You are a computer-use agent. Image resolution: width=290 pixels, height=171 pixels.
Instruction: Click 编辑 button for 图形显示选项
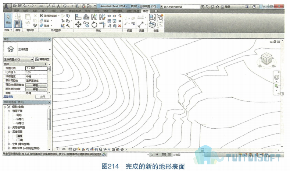pyautogui.click(x=36, y=89)
